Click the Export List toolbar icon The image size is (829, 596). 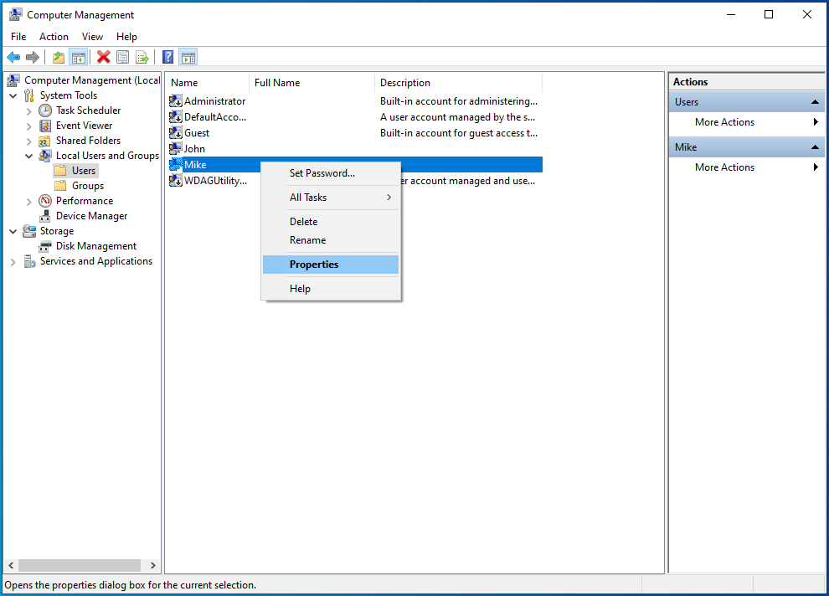click(x=142, y=57)
